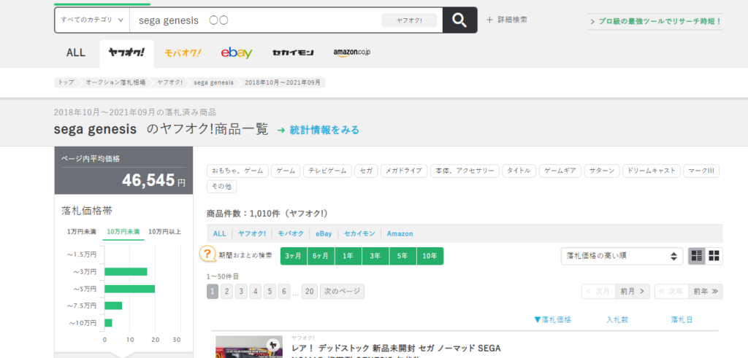The image size is (748, 358).
Task: Click the 前月 previous month button
Action: tap(633, 292)
